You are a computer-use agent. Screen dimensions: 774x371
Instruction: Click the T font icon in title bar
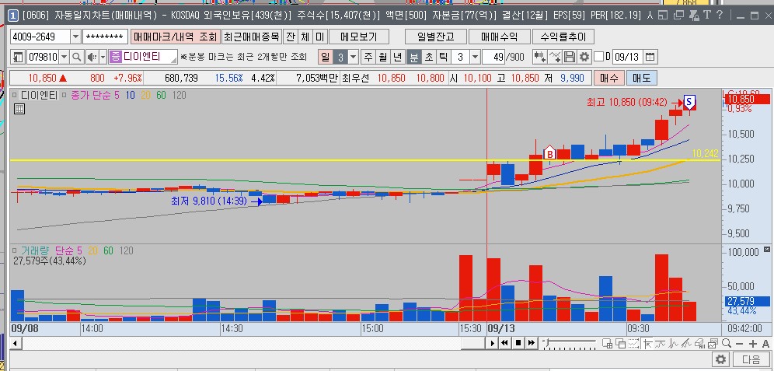[x=707, y=15]
